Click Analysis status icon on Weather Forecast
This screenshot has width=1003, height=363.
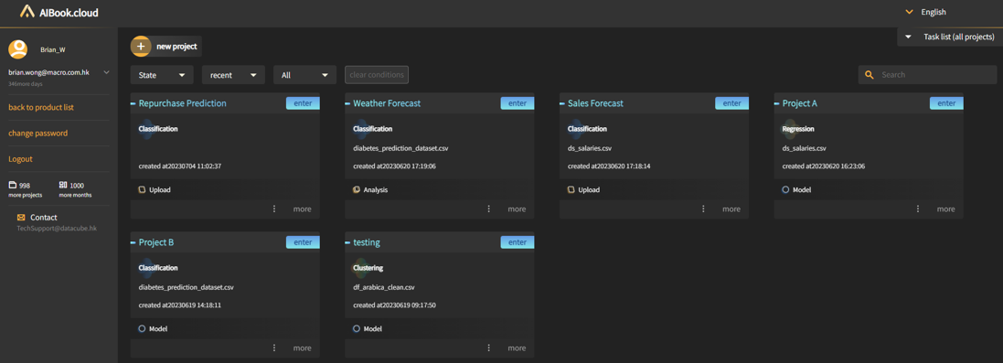click(357, 189)
